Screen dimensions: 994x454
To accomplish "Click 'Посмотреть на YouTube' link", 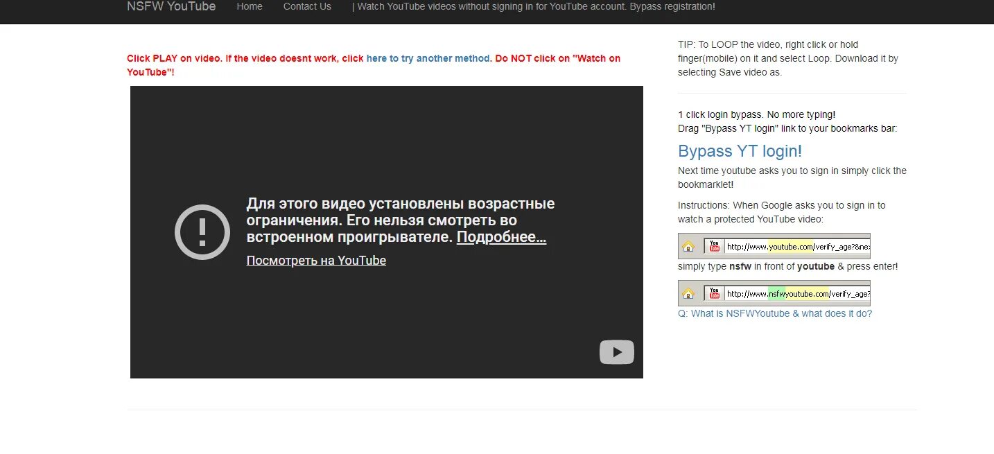I will pyautogui.click(x=316, y=261).
